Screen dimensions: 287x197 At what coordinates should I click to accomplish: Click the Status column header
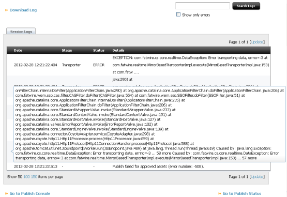99,50
